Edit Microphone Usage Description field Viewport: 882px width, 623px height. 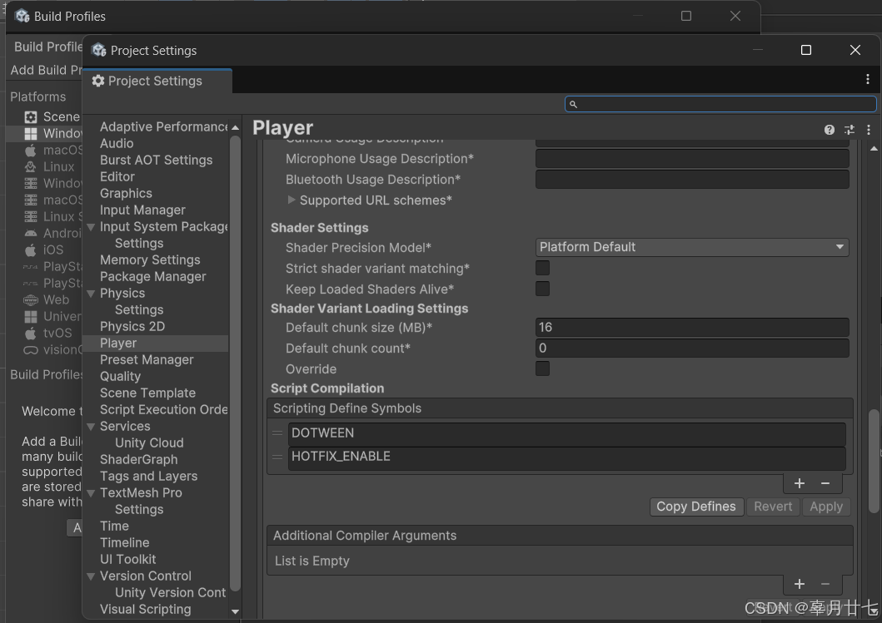[692, 159]
